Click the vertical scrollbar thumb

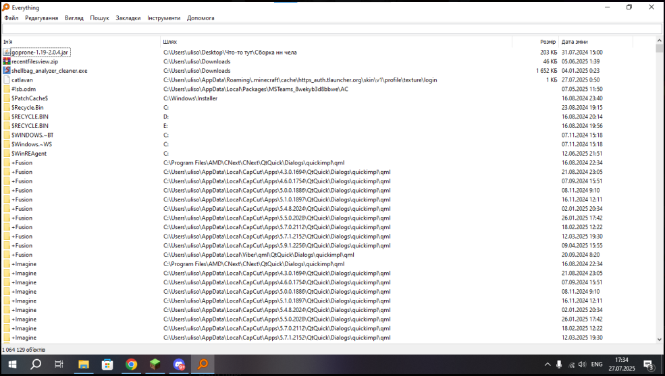[x=659, y=49]
